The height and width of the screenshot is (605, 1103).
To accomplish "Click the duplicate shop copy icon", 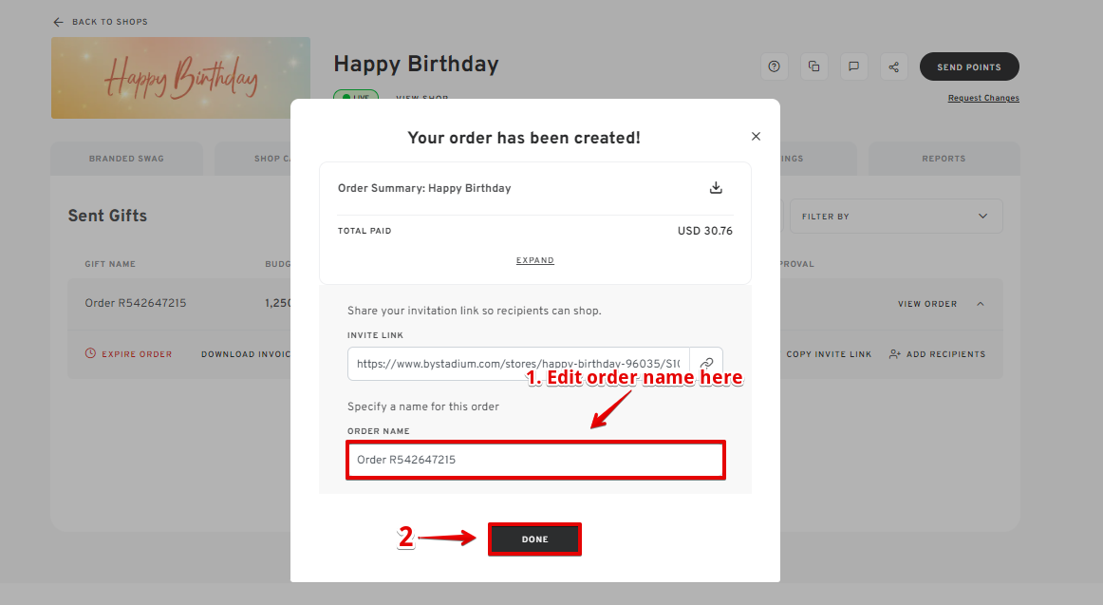I will (814, 66).
